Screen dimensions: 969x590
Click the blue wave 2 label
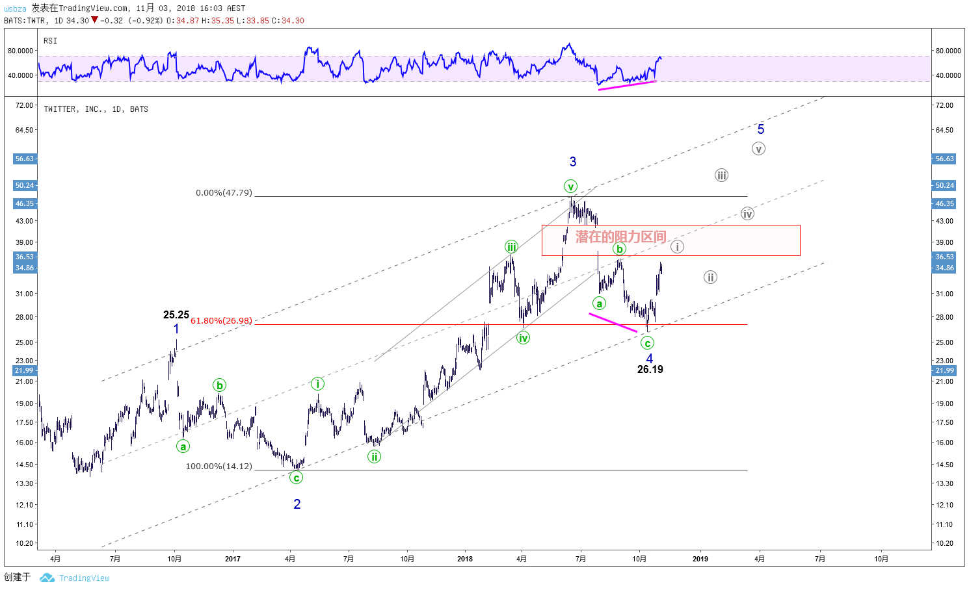point(297,504)
